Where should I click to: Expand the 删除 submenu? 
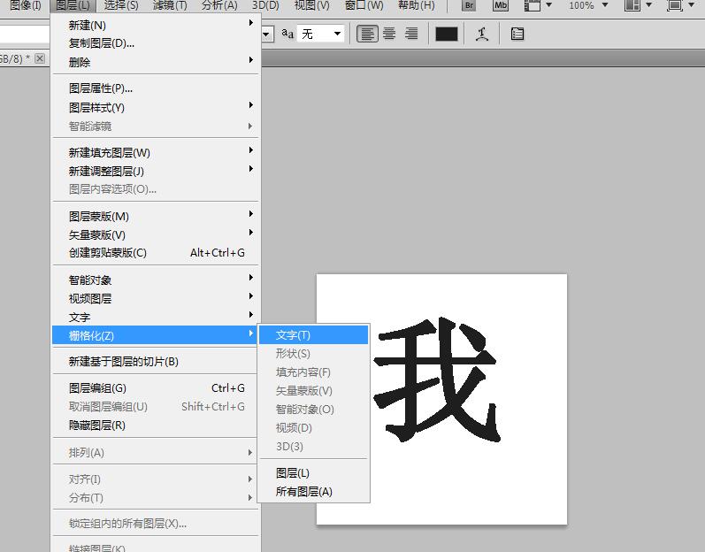point(156,62)
